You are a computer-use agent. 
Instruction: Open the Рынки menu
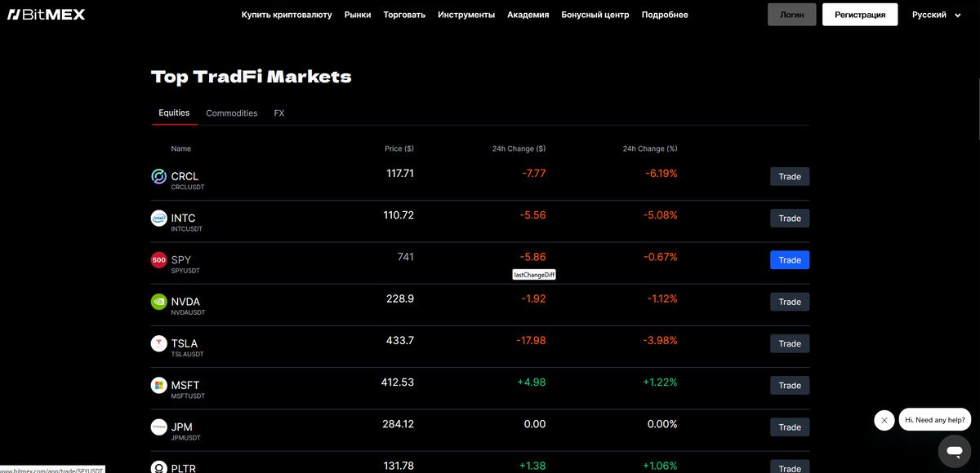(x=358, y=15)
